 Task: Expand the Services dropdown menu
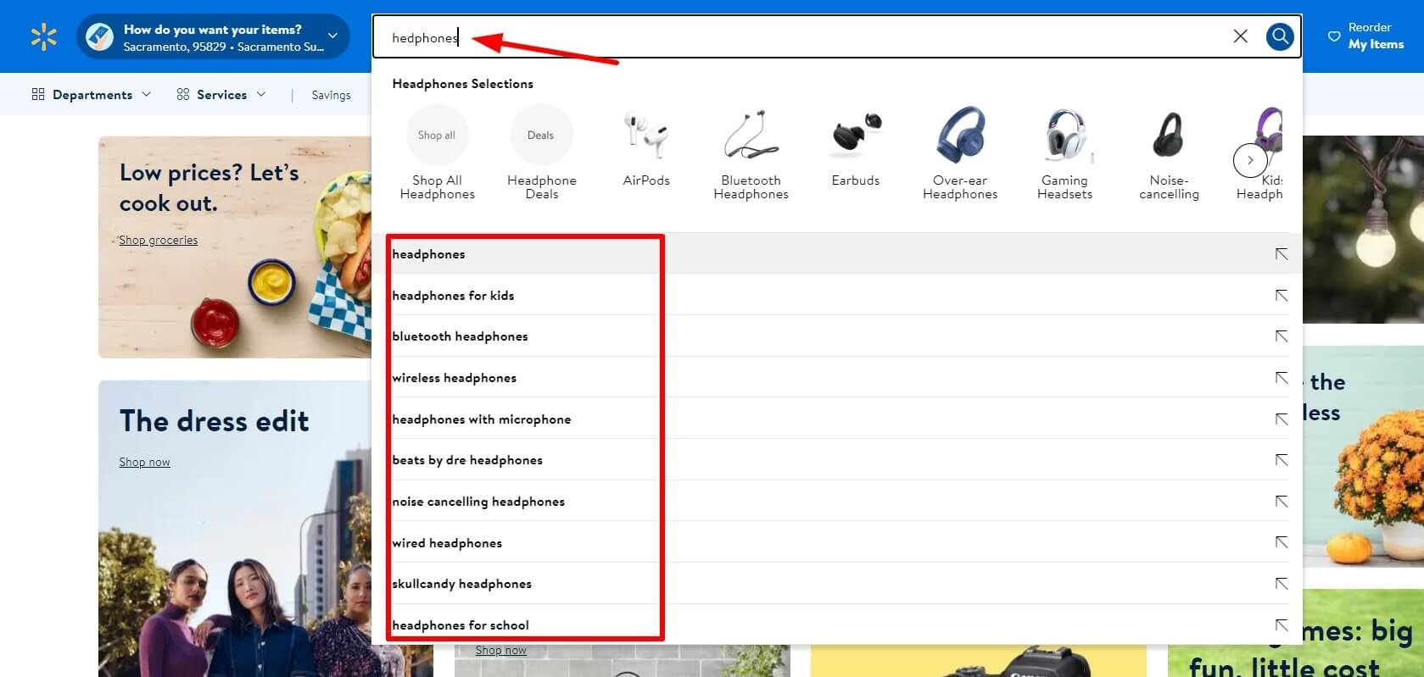[221, 95]
